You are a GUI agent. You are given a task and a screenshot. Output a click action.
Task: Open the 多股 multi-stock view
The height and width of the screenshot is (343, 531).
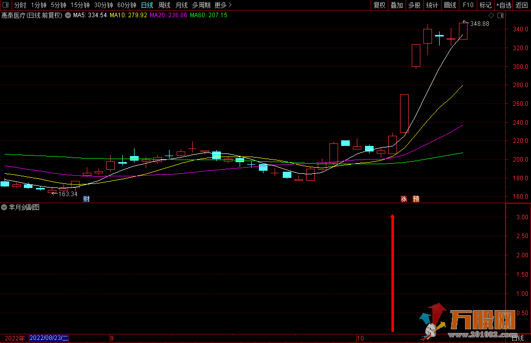coord(415,5)
